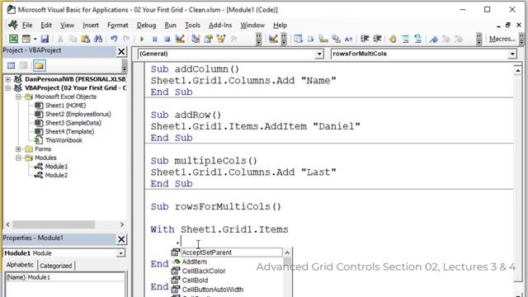Screen dimensions: 528x297
Task: Open the Insert menu
Action: (x=91, y=26)
